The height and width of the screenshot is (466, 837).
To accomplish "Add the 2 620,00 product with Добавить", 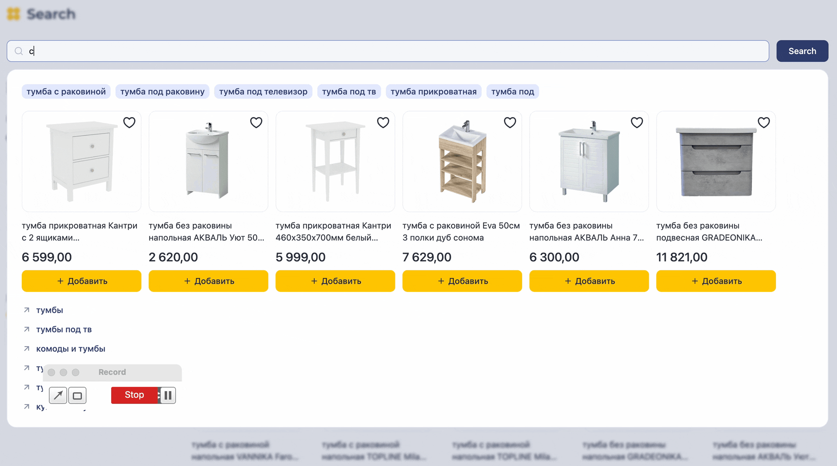I will point(208,281).
